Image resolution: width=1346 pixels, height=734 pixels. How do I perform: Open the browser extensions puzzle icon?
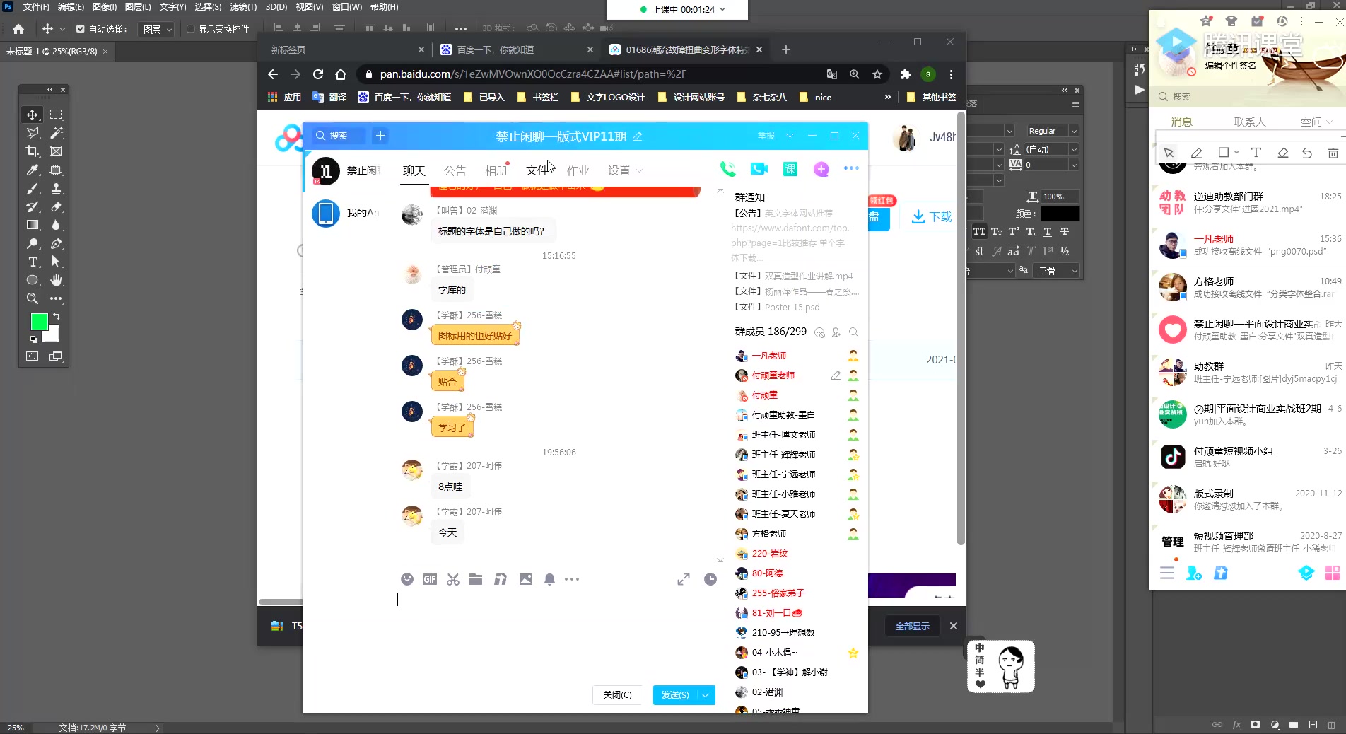pyautogui.click(x=905, y=74)
